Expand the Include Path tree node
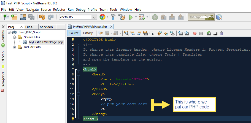Viewport: 251px width, 123px height. (15, 47)
